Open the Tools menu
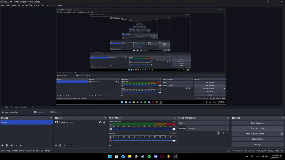285x160 pixels. coord(53,5)
